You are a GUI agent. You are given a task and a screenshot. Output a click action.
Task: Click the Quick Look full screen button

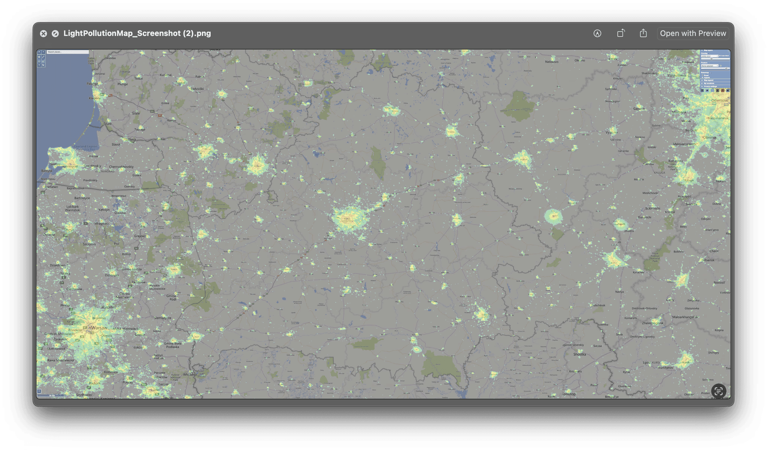55,33
